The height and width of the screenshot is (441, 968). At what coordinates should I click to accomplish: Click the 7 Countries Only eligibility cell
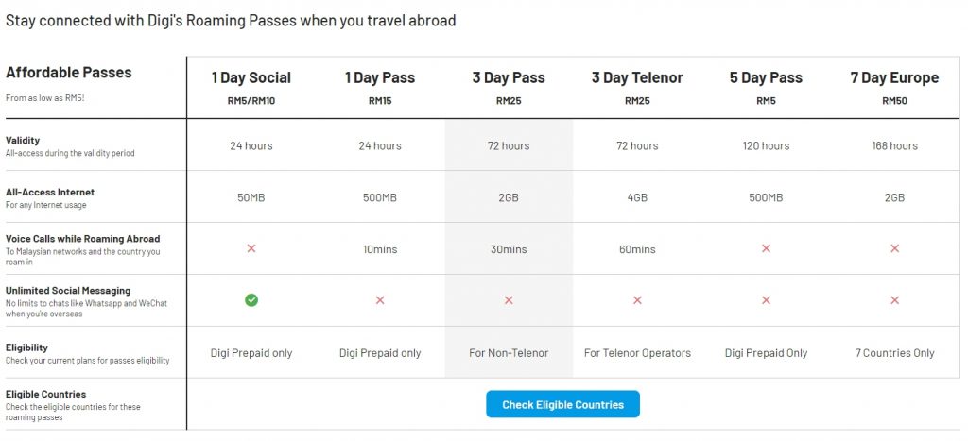[x=894, y=353]
